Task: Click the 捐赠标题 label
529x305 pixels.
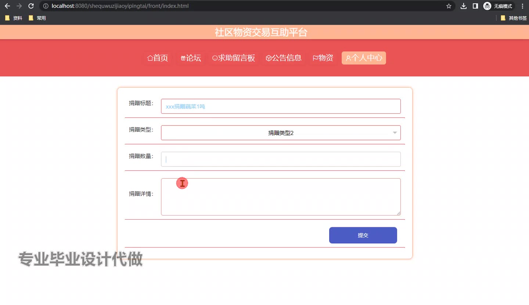Action: pos(141,103)
